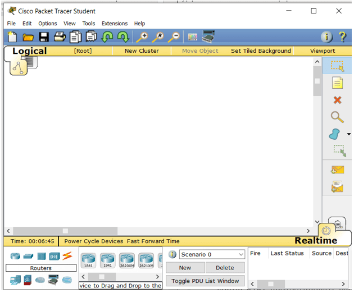Redo with the right green arrow
This screenshot has width=354, height=293.
123,37
